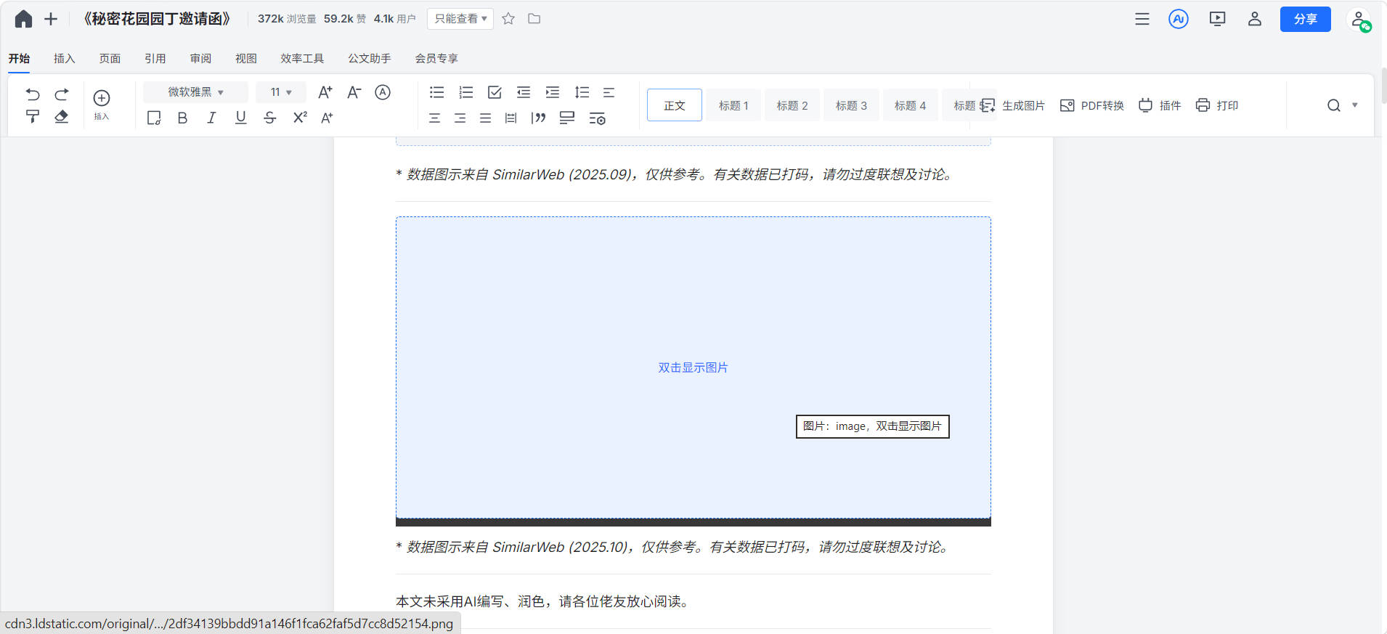Apply the 标题 3 style
This screenshot has height=634, width=1387.
pyautogui.click(x=851, y=105)
